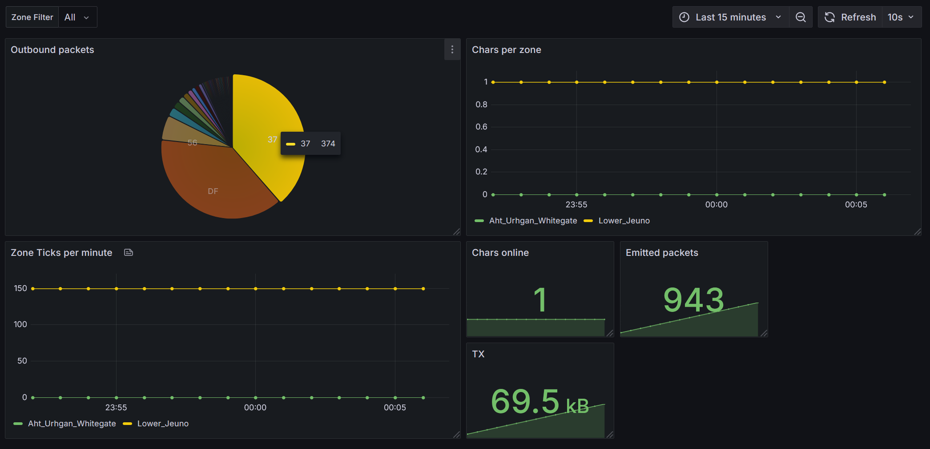Click the zoom out time range icon

[801, 17]
